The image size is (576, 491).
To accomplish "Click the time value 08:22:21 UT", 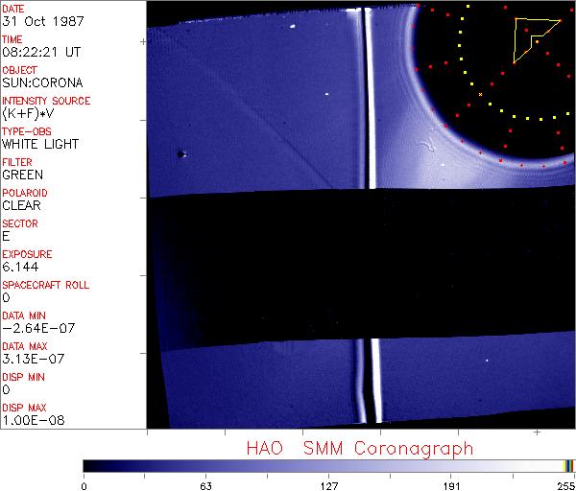I will click(x=40, y=52).
